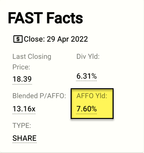
Task: Open the 18.39 closing price value
Action: tap(22, 79)
